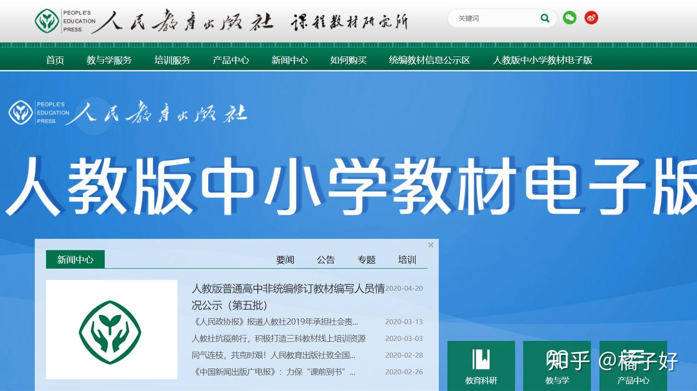Select the green 新闻中心 panel tab
The image size is (697, 391).
coord(75,259)
